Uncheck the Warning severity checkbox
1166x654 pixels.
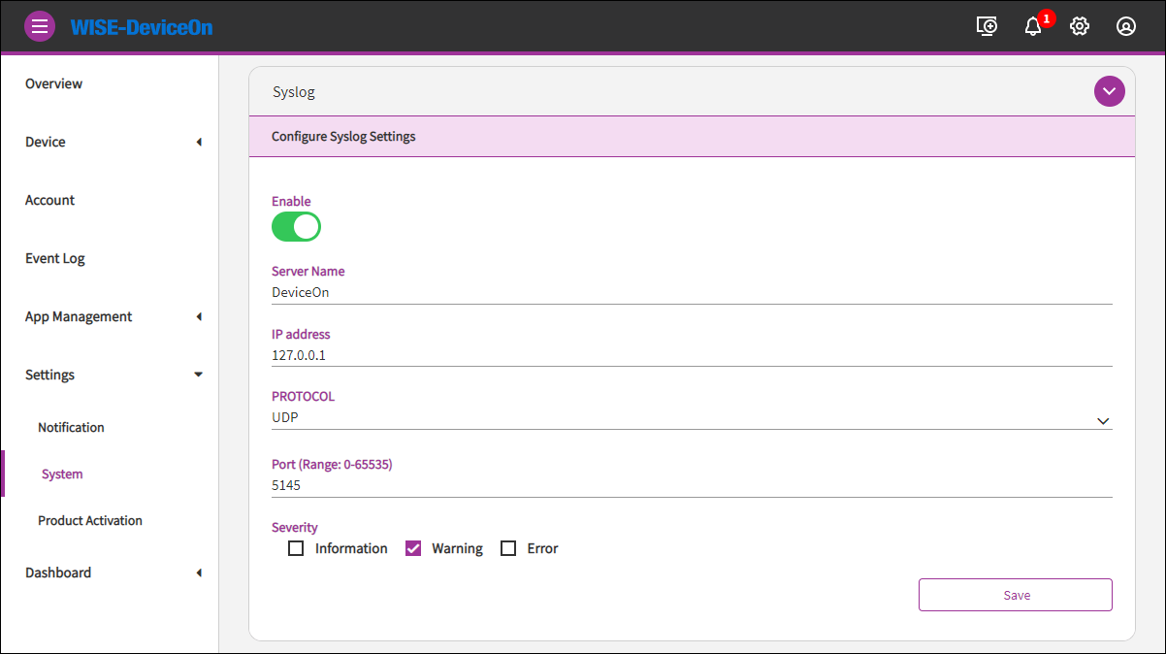[413, 548]
